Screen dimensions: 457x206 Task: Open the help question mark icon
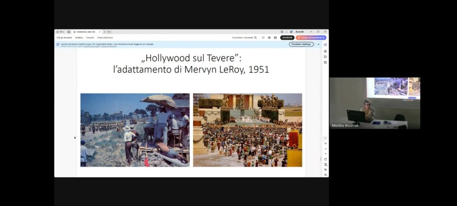pyautogui.click(x=282, y=32)
